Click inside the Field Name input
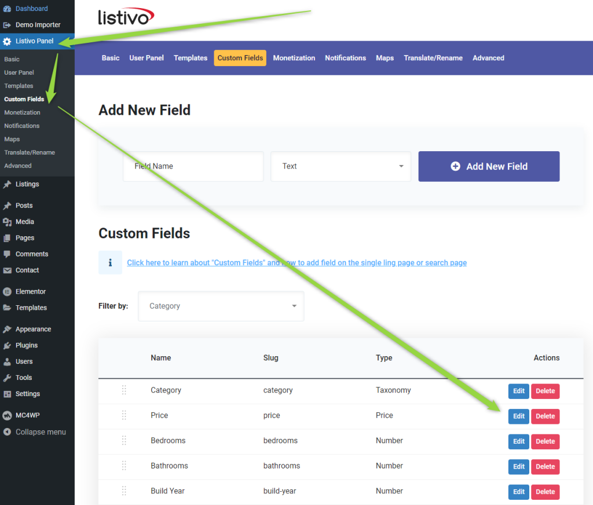Image resolution: width=593 pixels, height=505 pixels. click(x=193, y=166)
